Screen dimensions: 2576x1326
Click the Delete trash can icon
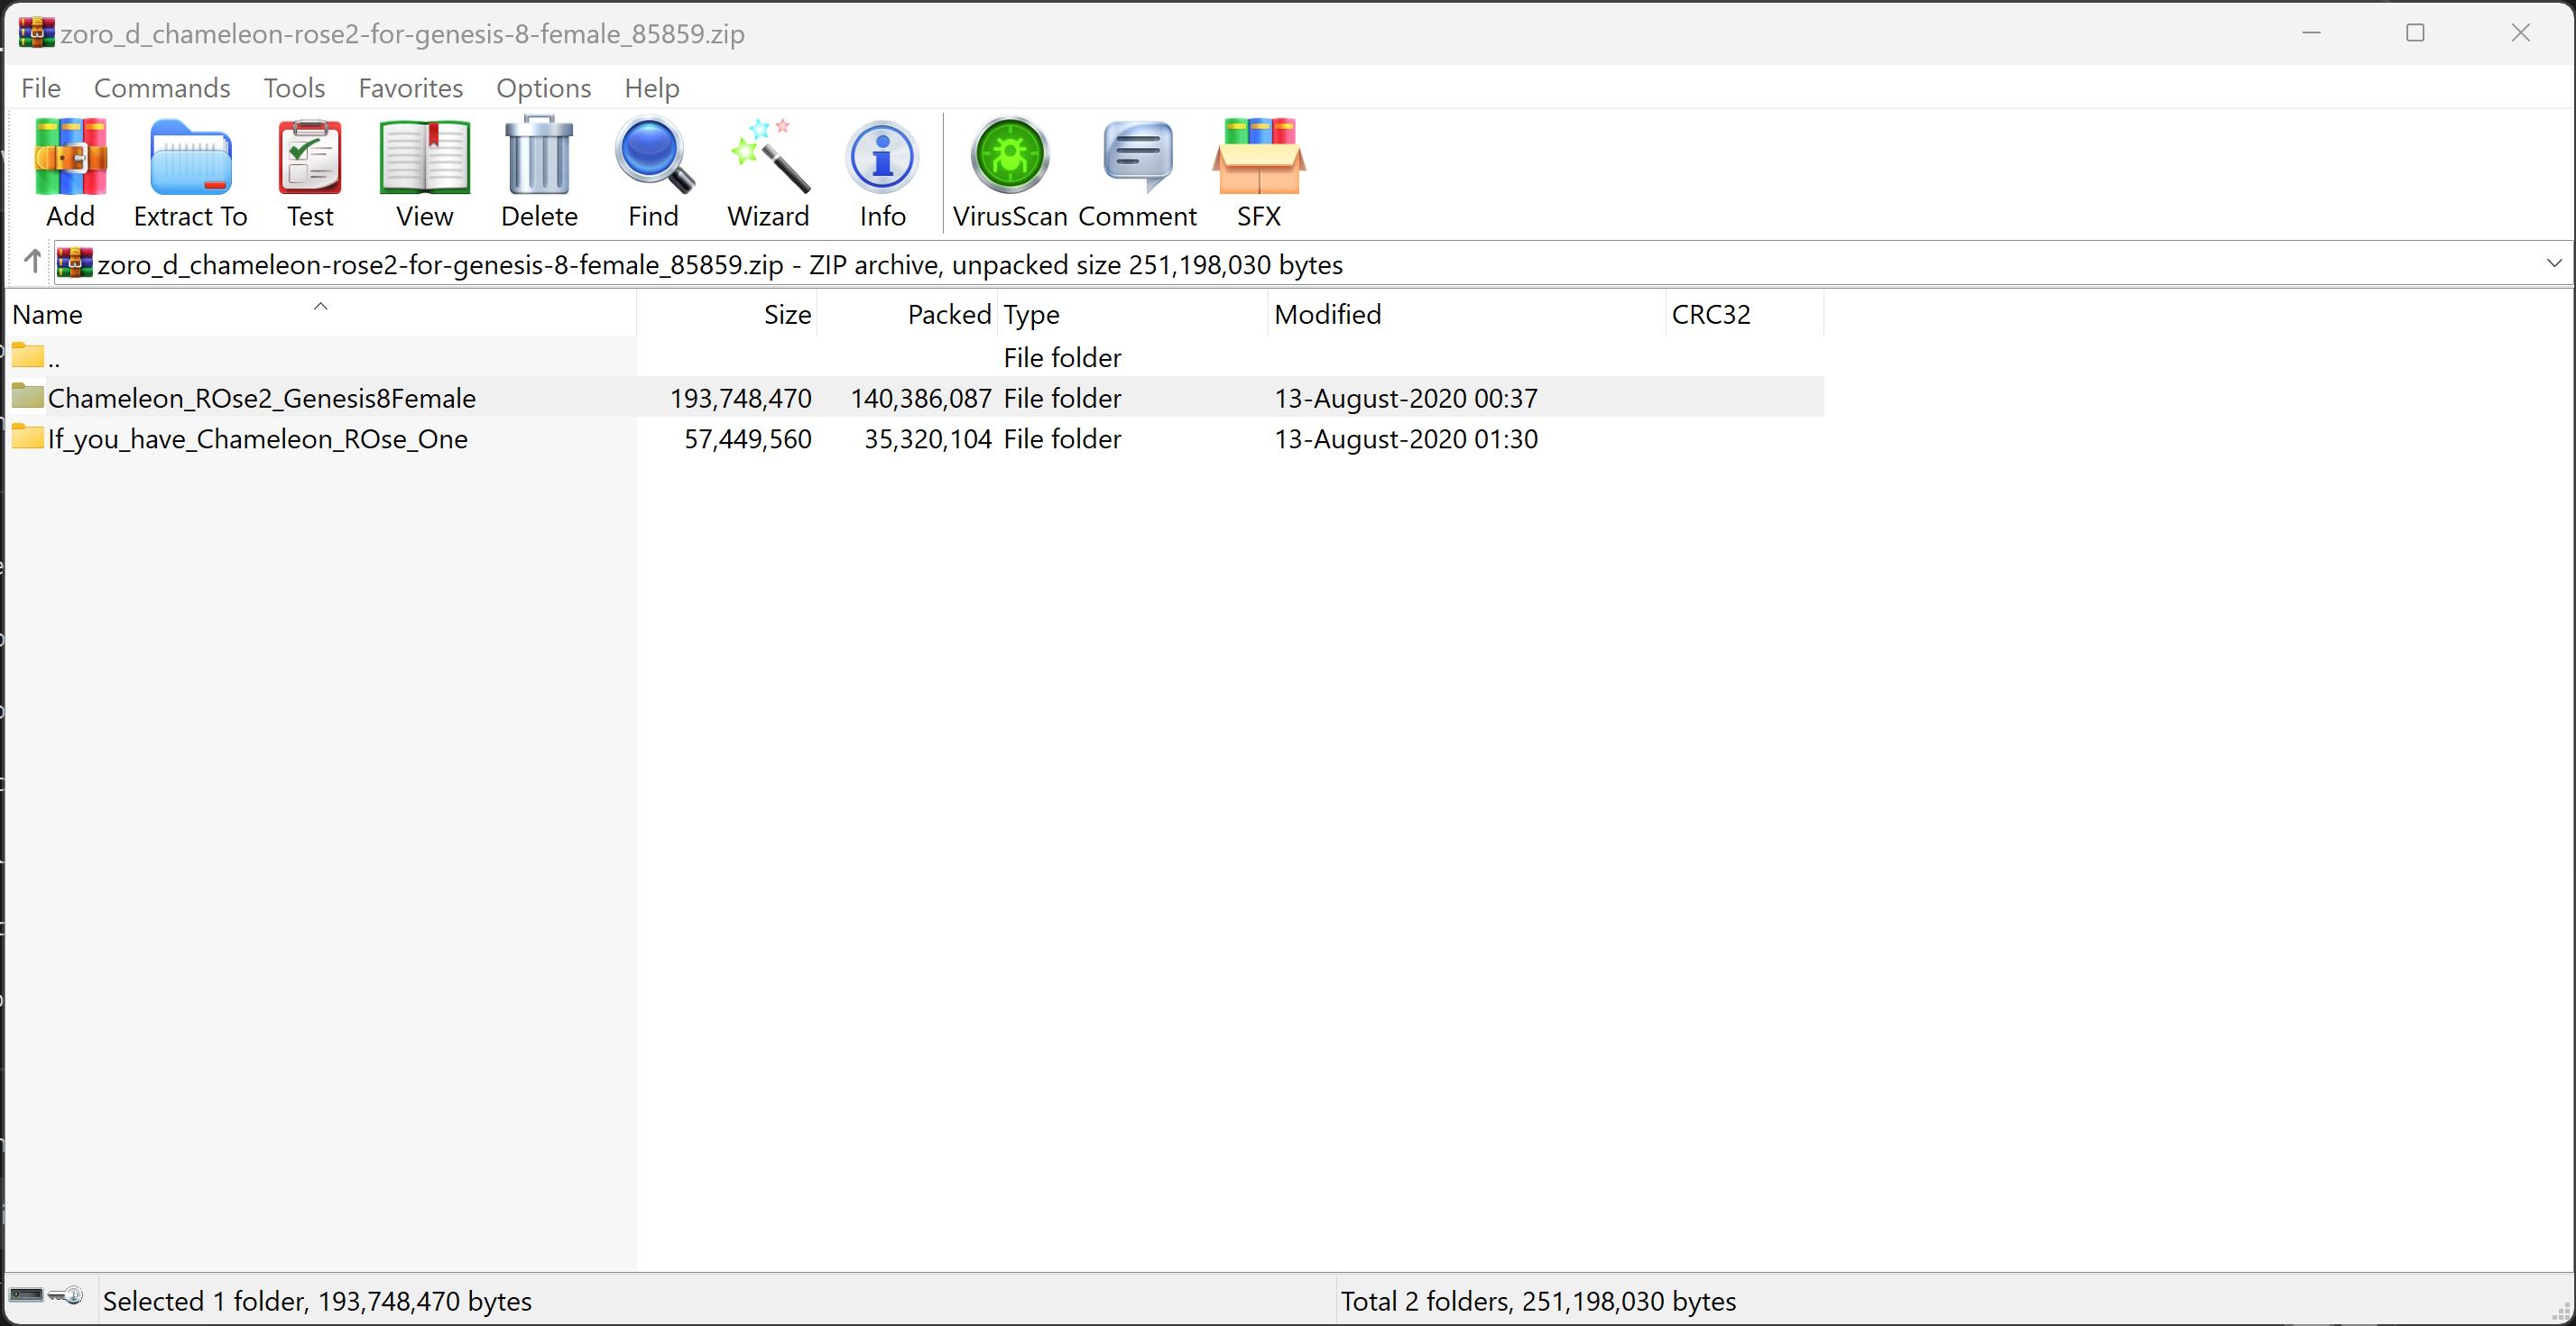pyautogui.click(x=539, y=172)
